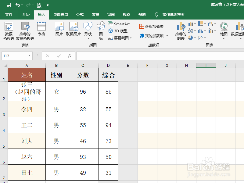Open Recommended PivotTables (推荐的数据透视表)
This screenshot has height=183, width=244.
[x=25, y=31]
